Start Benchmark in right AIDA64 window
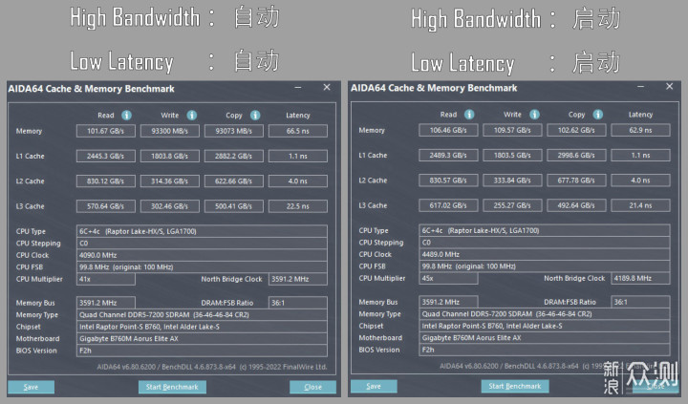 click(515, 386)
